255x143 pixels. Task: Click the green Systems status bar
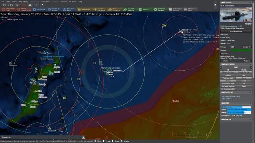pos(241,50)
